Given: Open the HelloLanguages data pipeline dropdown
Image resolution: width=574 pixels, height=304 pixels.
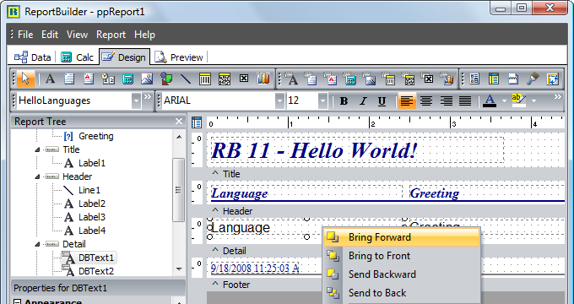Looking at the screenshot, I should [x=136, y=100].
